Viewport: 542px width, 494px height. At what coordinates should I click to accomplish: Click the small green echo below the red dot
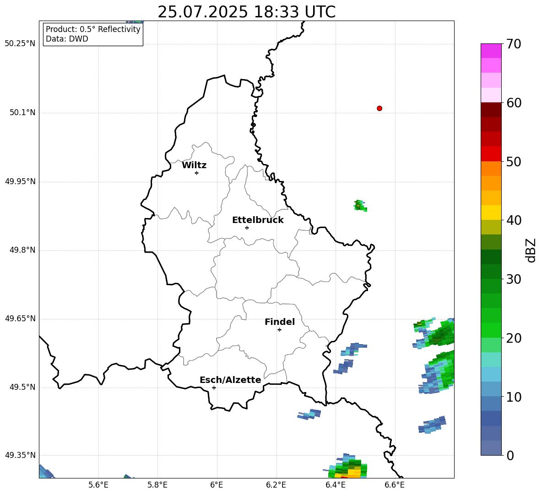pyautogui.click(x=360, y=206)
